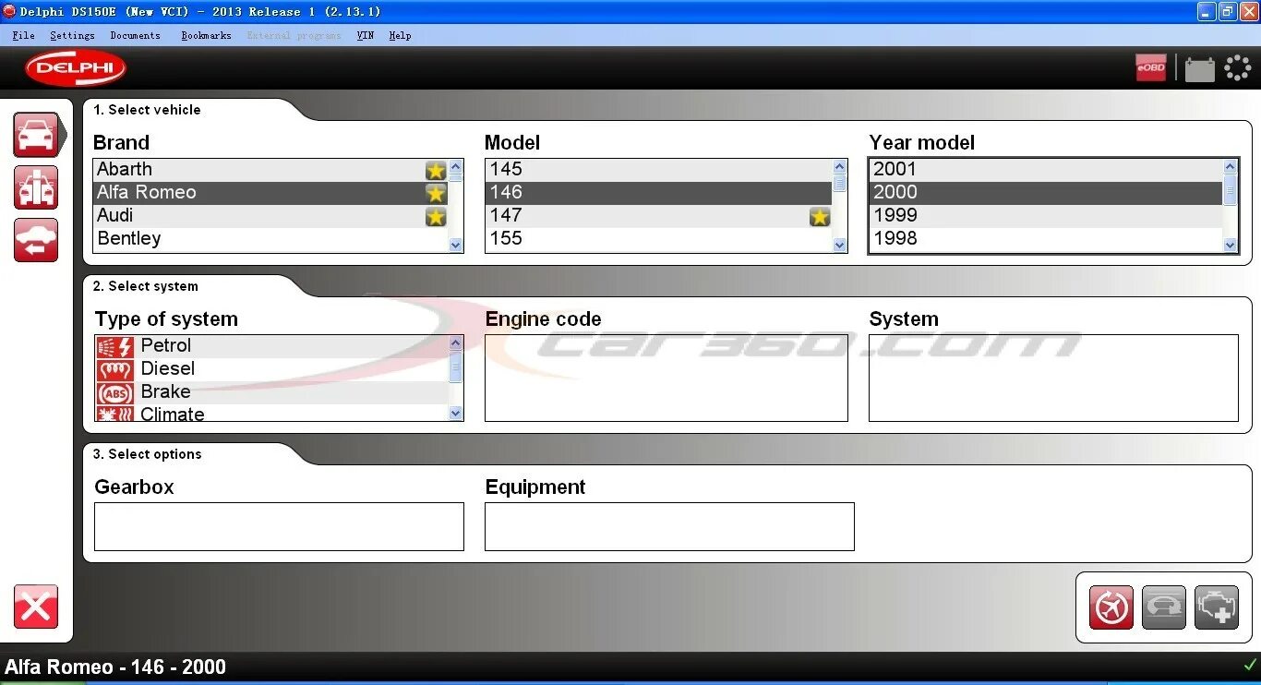Click the green checkmark status icon
Image resolution: width=1261 pixels, height=685 pixels.
click(x=1250, y=665)
